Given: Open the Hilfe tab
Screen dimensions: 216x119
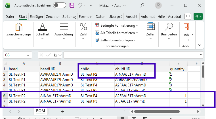Looking at the screenshot, I should click(161, 17).
